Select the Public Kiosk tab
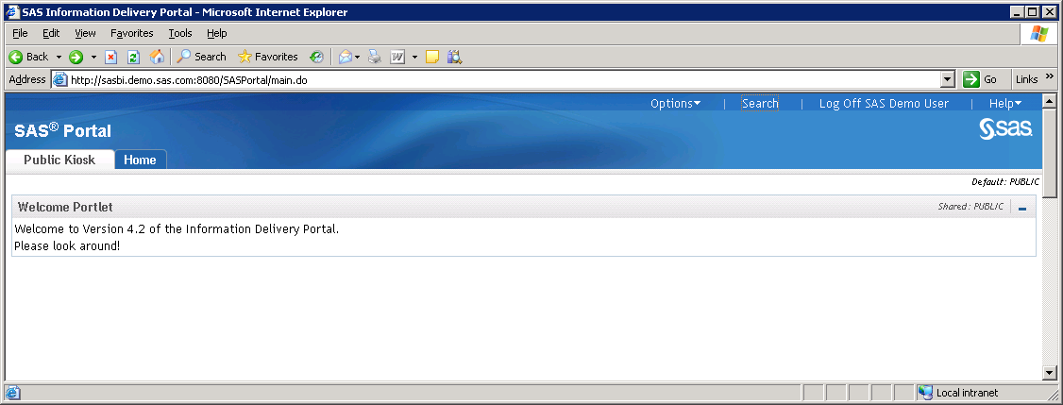1063x405 pixels. pyautogui.click(x=59, y=160)
